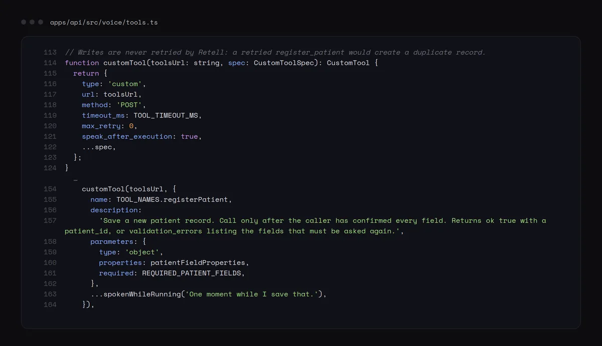602x346 pixels.
Task: Click the second window control dot
Action: point(32,22)
